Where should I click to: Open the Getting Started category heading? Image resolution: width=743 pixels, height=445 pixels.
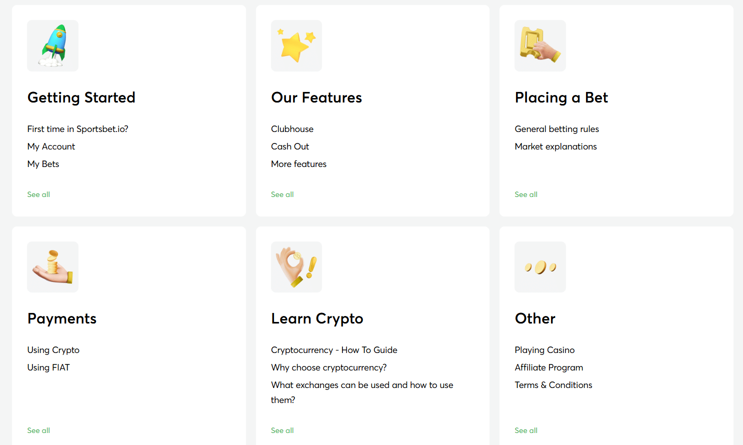coord(81,97)
